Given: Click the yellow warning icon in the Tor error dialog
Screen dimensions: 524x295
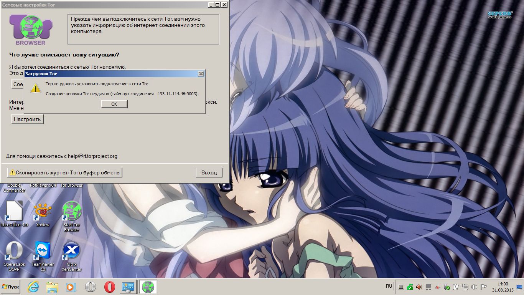Looking at the screenshot, I should pos(36,88).
